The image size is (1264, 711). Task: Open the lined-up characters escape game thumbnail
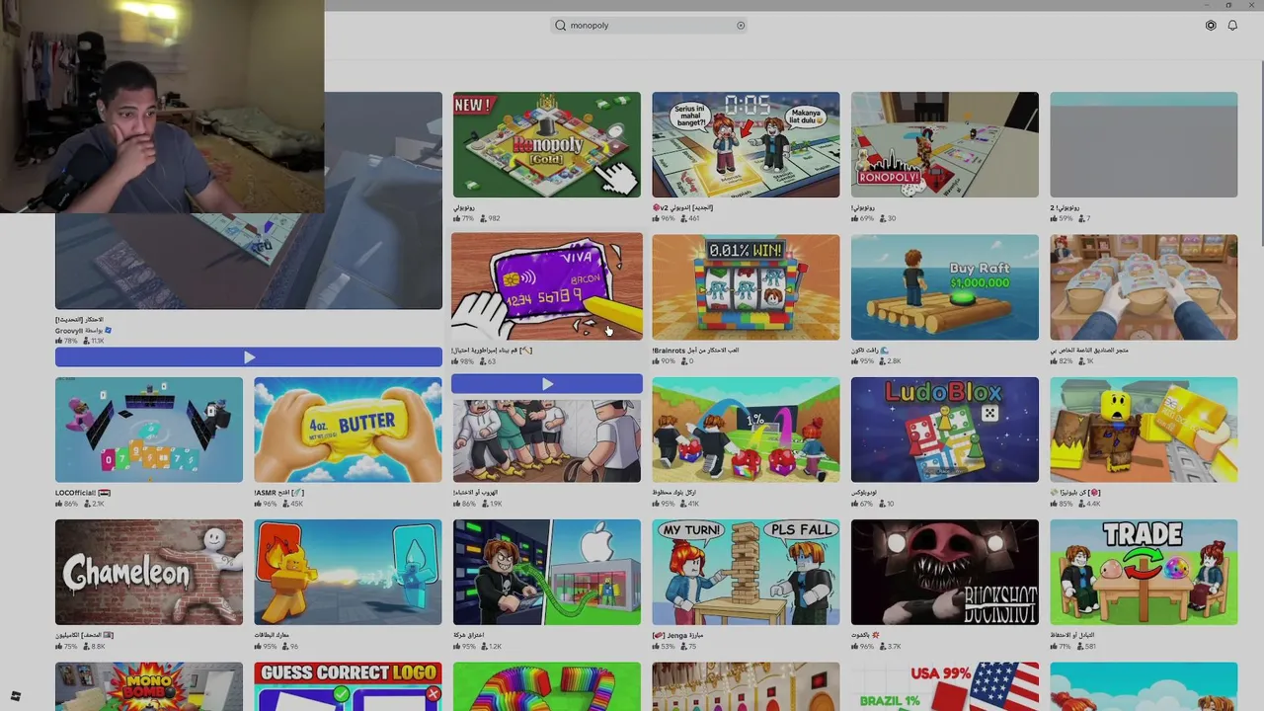point(547,440)
